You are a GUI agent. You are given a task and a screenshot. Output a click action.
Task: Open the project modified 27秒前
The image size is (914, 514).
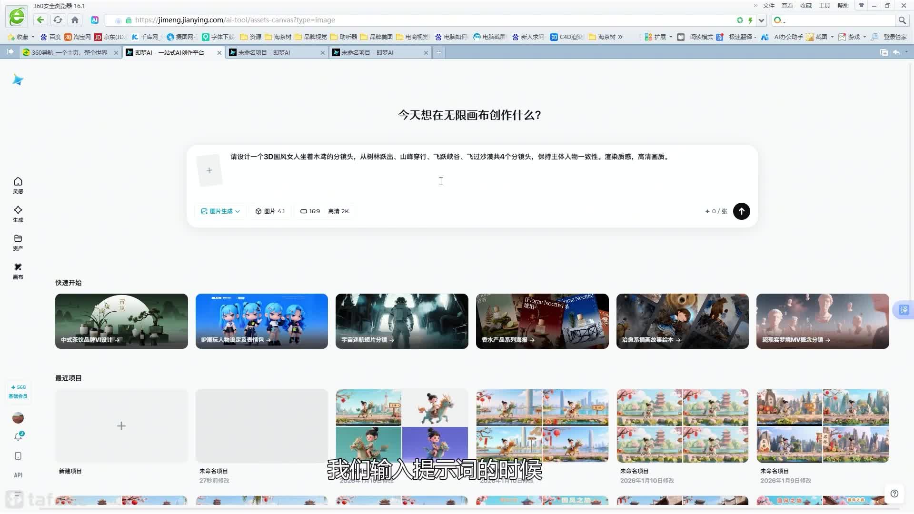click(261, 426)
